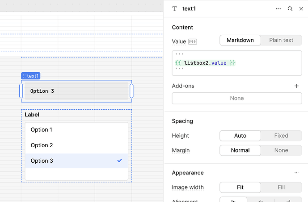This screenshot has width=308, height=202.
Task: Click the right resize handle of text1
Action: tap(131, 91)
